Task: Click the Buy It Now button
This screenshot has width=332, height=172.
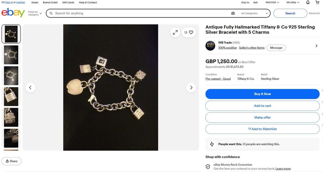Action: (262, 94)
